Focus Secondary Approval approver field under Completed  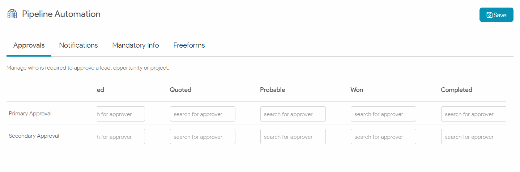click(473, 137)
